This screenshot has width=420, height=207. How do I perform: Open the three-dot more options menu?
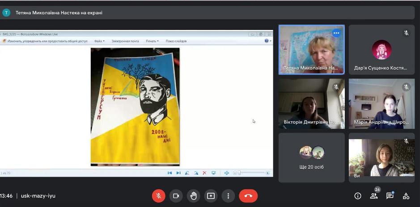tap(228, 196)
